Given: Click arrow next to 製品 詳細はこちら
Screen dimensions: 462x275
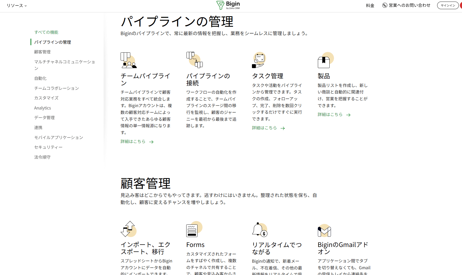Looking at the screenshot, I should (348, 115).
